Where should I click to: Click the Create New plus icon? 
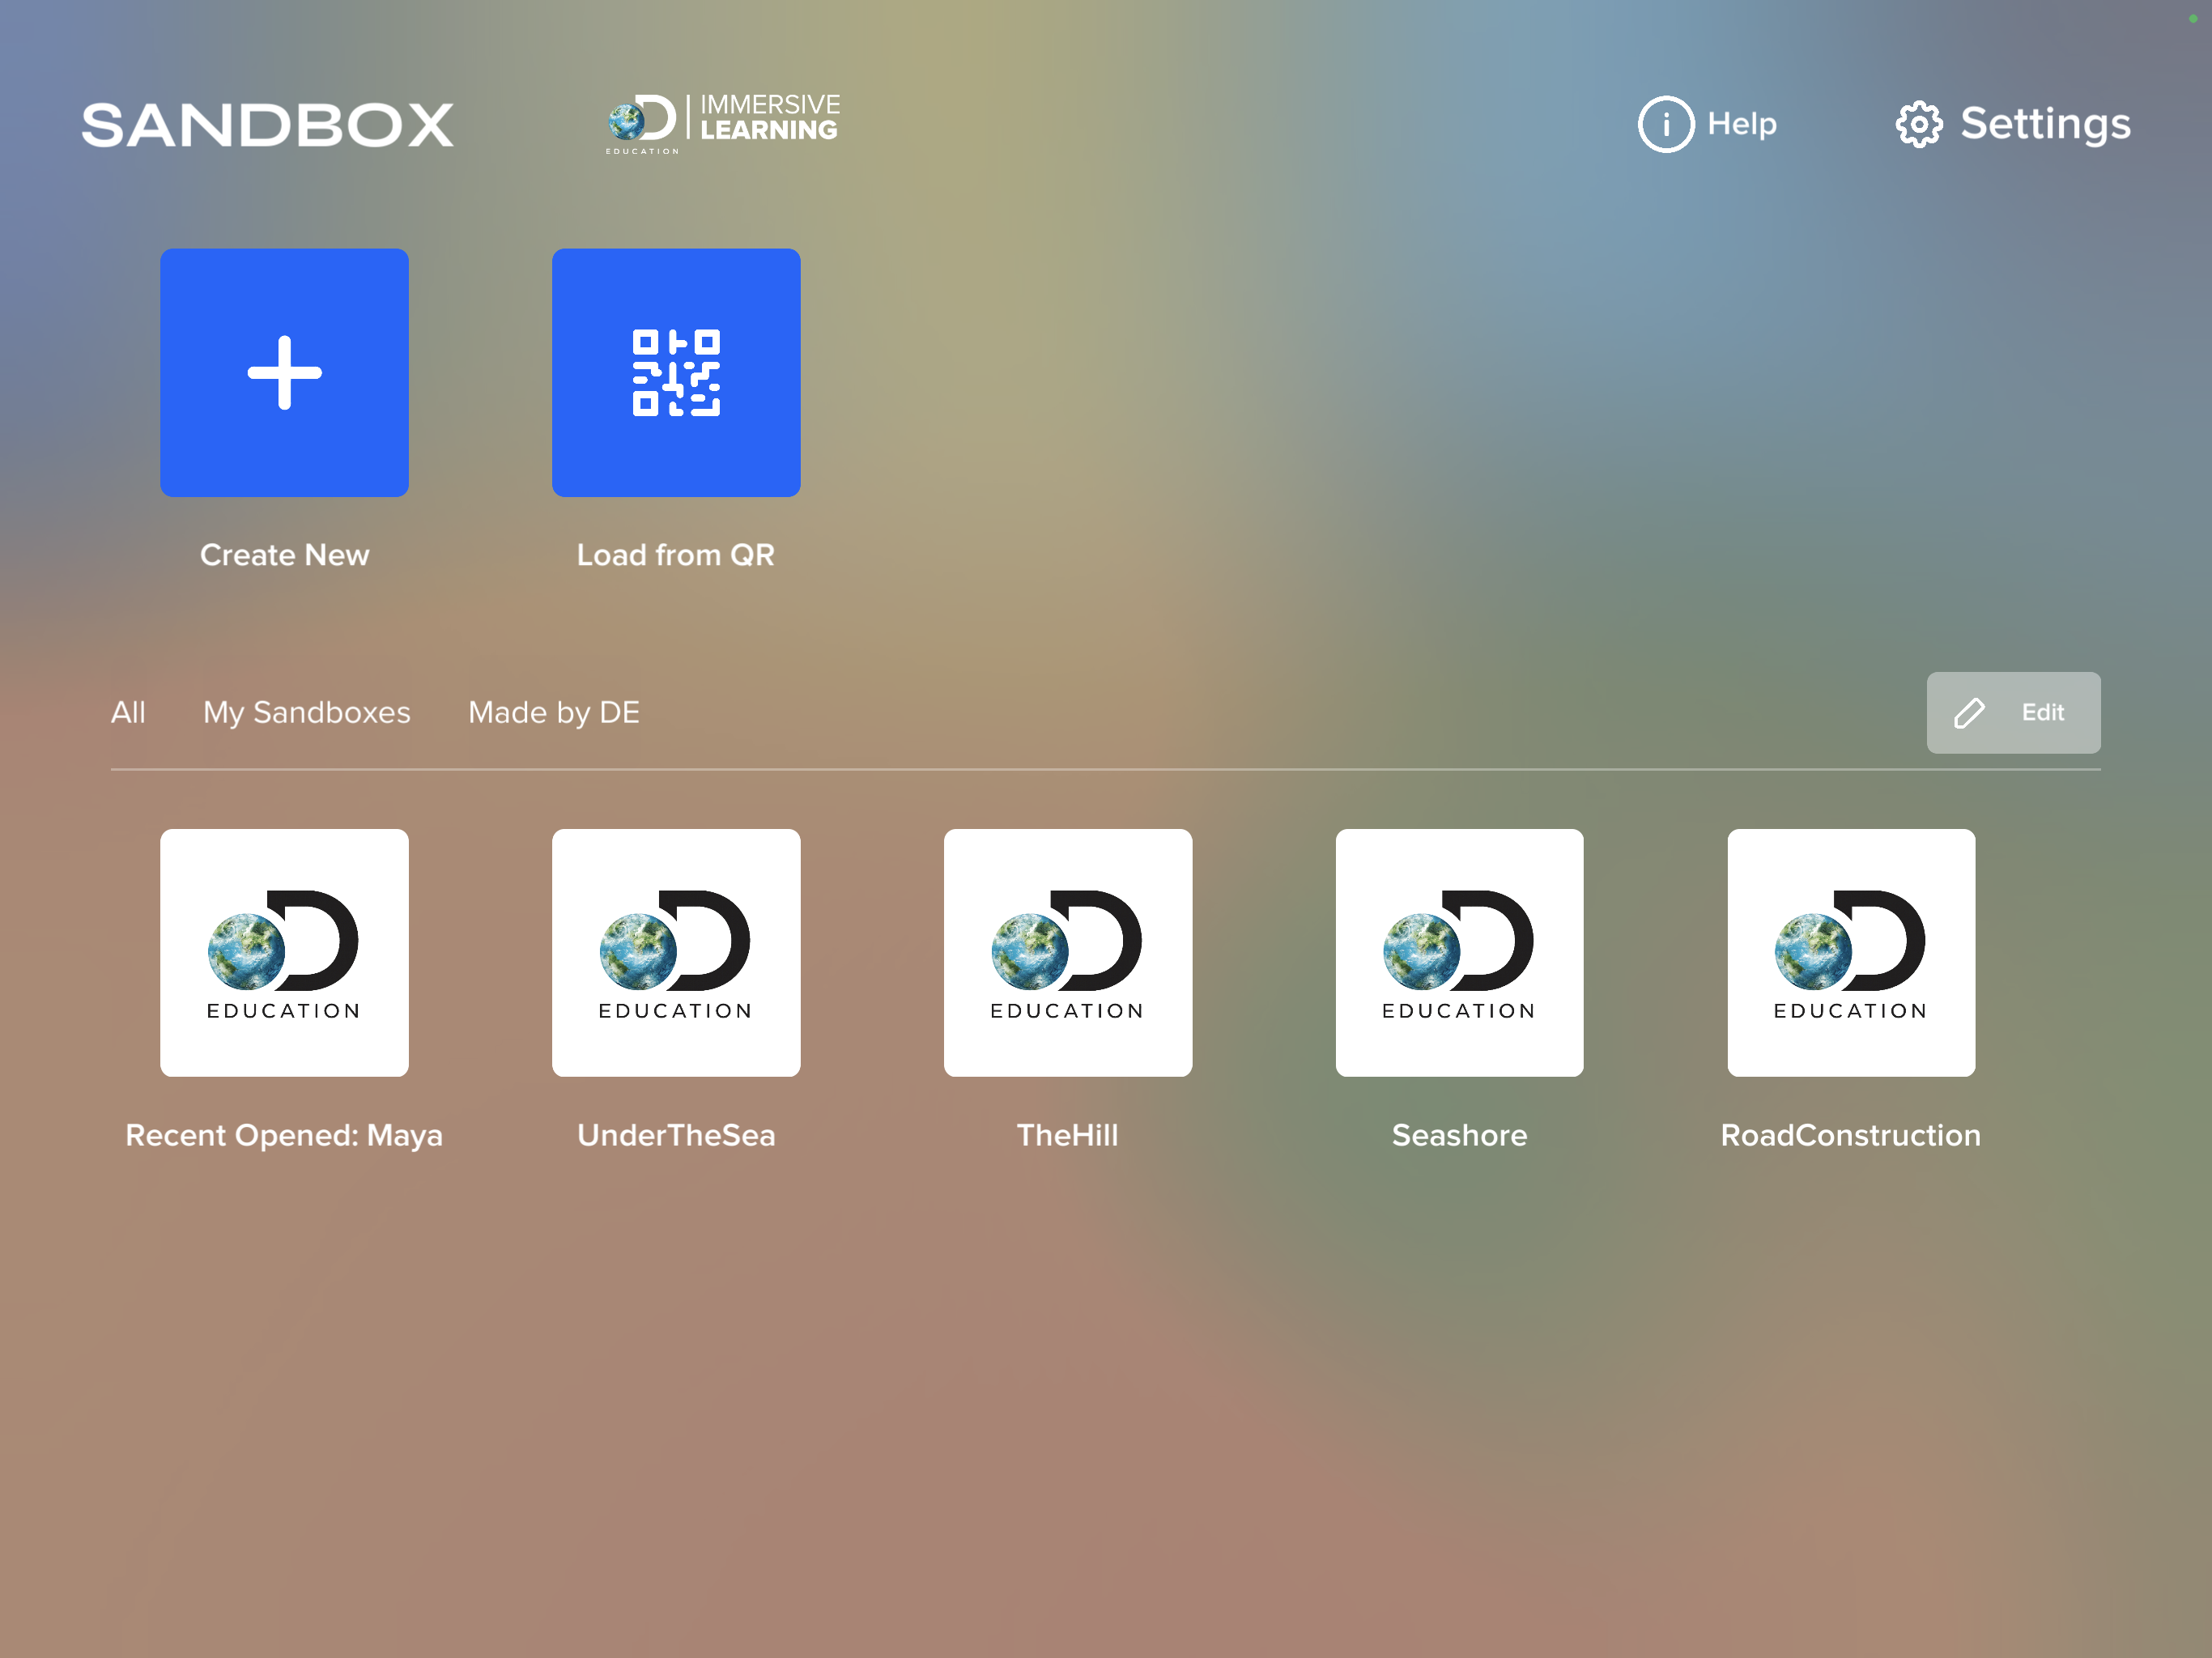[284, 373]
